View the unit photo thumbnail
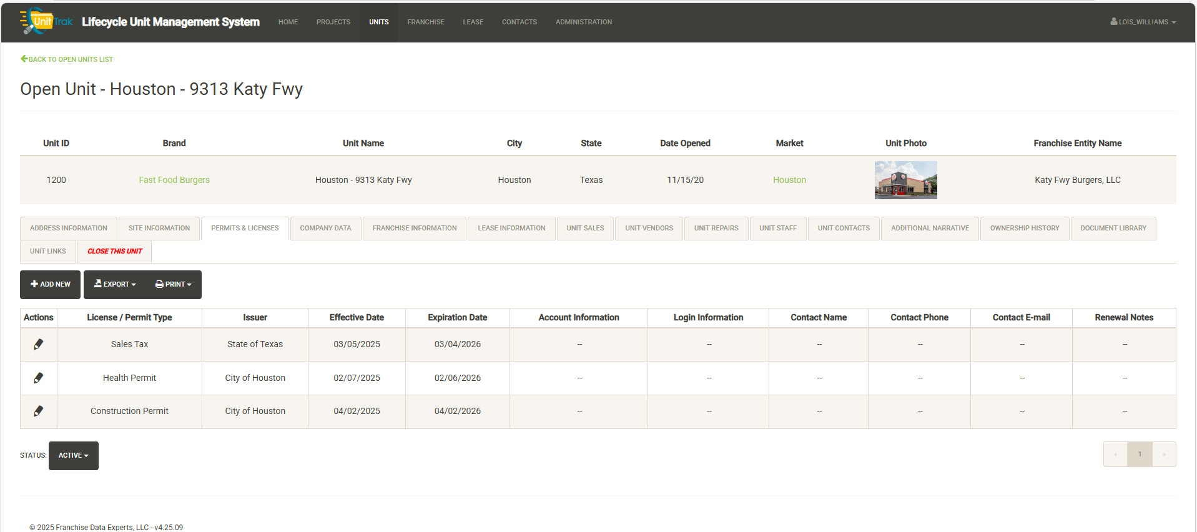Image resolution: width=1197 pixels, height=532 pixels. tap(905, 180)
